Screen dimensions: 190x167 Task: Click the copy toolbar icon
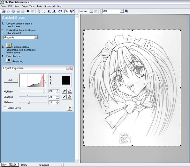(33, 11)
